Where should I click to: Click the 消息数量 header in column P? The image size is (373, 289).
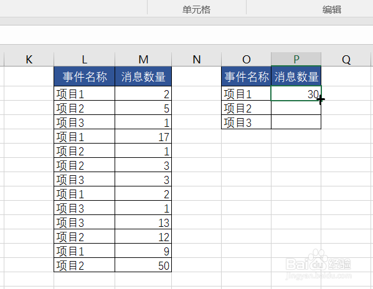(296, 76)
